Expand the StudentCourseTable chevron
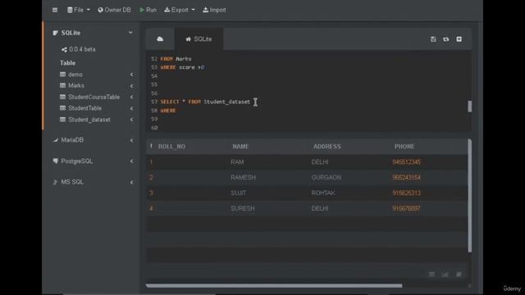The image size is (525, 295). pyautogui.click(x=131, y=97)
